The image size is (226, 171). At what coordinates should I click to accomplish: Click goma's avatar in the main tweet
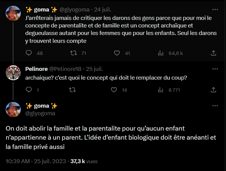[13, 109]
